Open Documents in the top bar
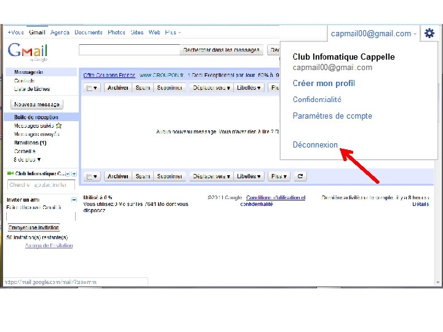The height and width of the screenshot is (332, 443). [x=89, y=33]
